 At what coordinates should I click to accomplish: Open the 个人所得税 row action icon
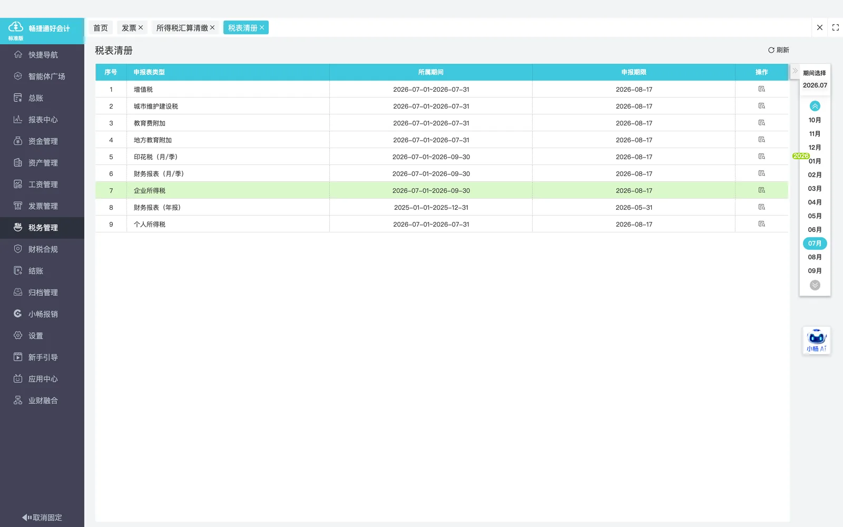pos(761,224)
